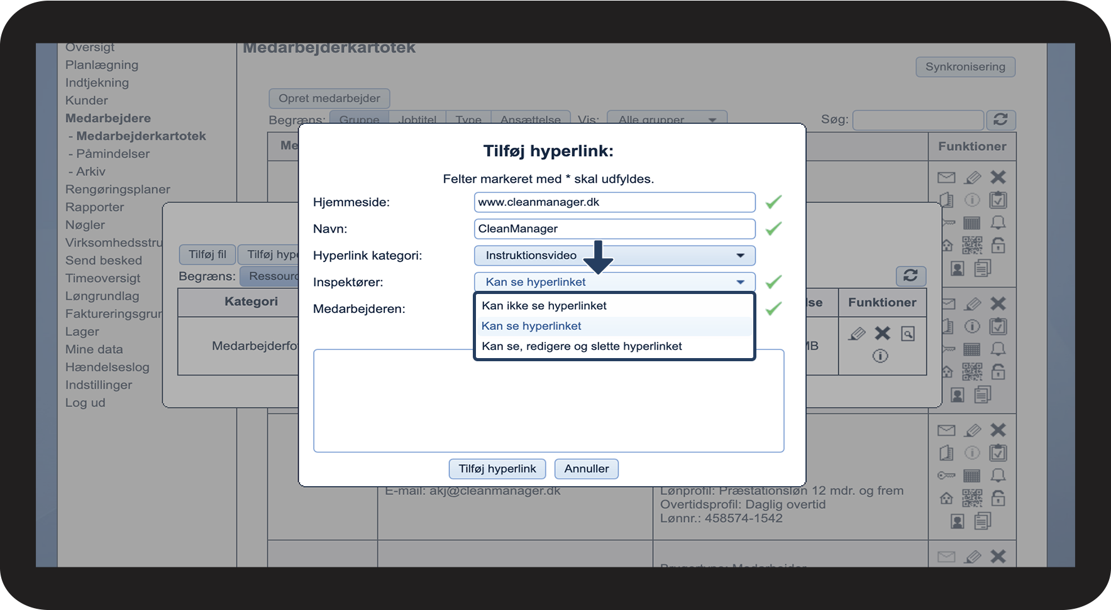Click envelope icon in the first employee row
Screen dimensions: 1111x610
(946, 178)
